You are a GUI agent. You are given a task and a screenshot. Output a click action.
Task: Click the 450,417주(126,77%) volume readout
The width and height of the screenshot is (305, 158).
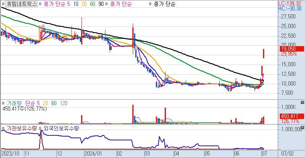tap(25, 109)
